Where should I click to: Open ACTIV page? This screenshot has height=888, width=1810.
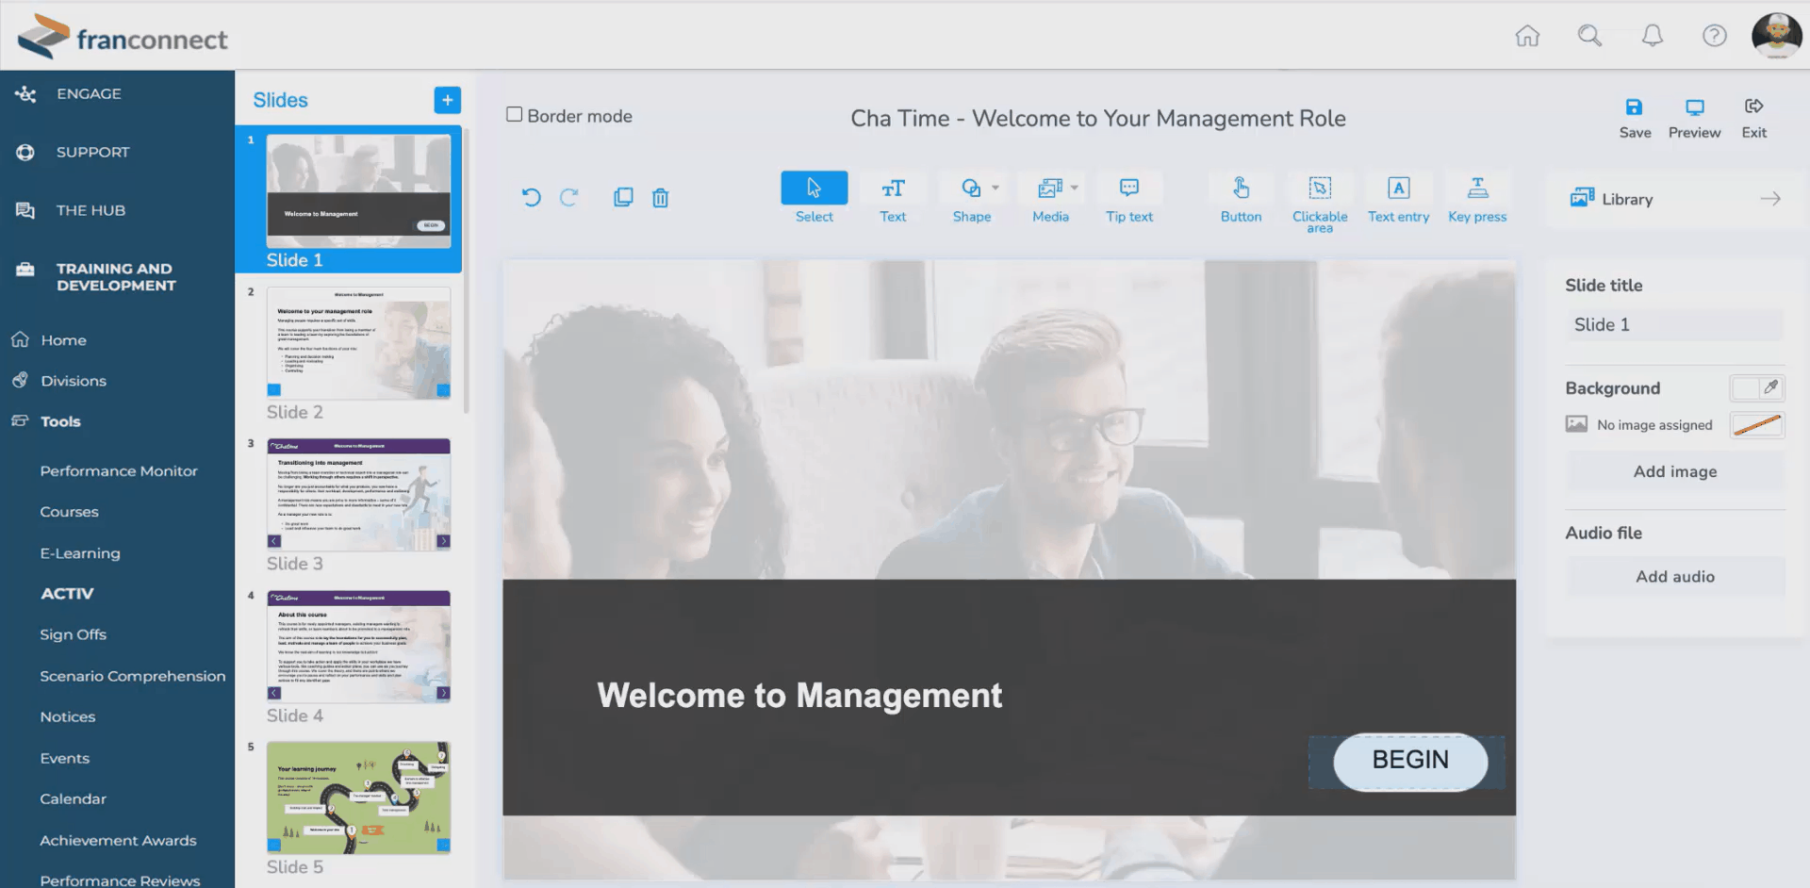[67, 594]
